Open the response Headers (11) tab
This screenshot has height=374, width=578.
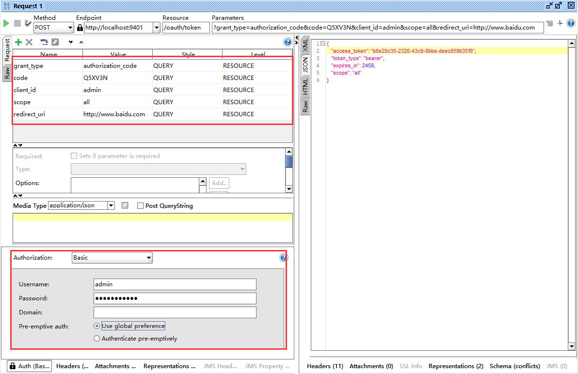[325, 366]
